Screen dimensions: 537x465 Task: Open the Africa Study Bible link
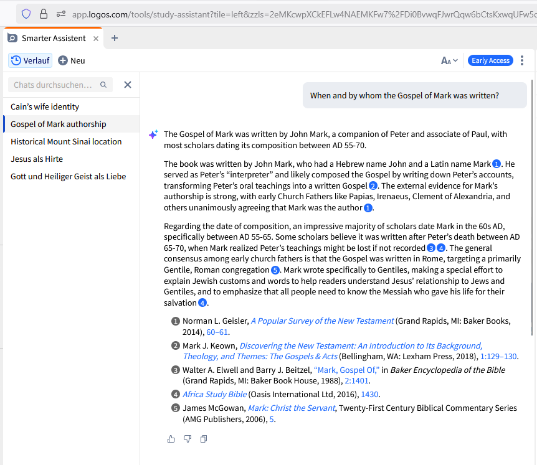[214, 395]
